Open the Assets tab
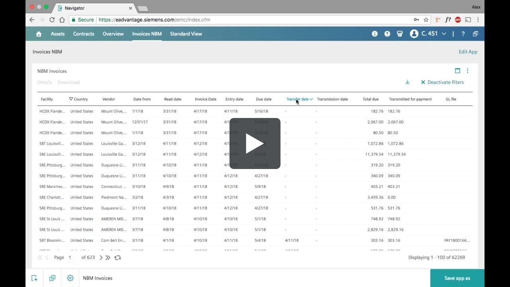Screen dimensions: 510x287 tap(58, 34)
